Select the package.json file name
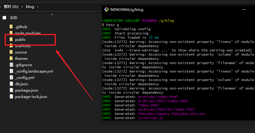The height and width of the screenshot is (133, 255). [x=27, y=90]
